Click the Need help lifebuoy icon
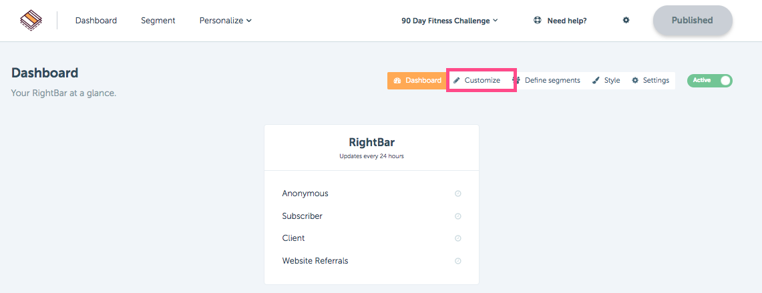Screen dimensions: 762x293 tap(538, 21)
